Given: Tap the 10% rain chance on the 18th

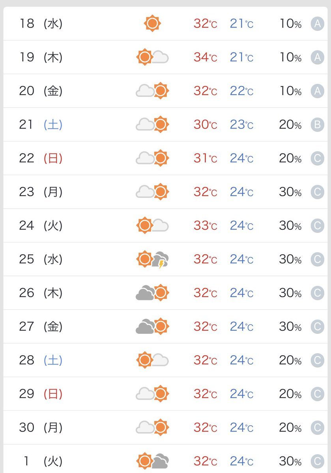Looking at the screenshot, I should (291, 24).
